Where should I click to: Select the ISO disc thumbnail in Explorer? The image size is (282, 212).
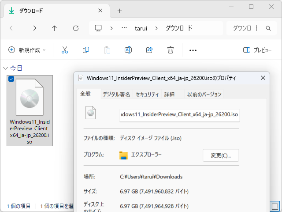30,97
